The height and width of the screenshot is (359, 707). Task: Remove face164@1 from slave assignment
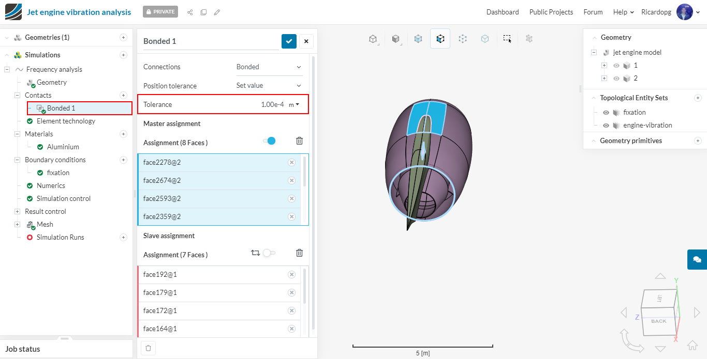(291, 329)
